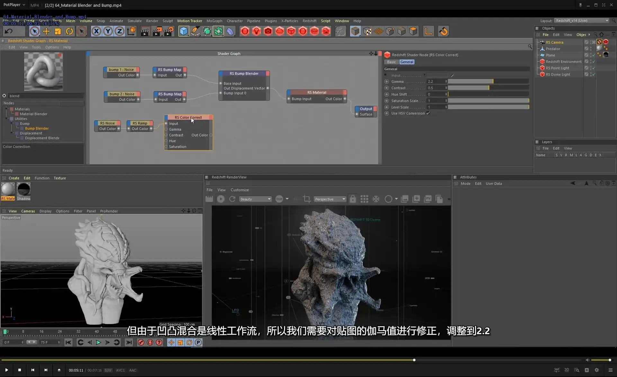
Task: Activate the snapshot grid icon in RenderView
Action: click(364, 199)
